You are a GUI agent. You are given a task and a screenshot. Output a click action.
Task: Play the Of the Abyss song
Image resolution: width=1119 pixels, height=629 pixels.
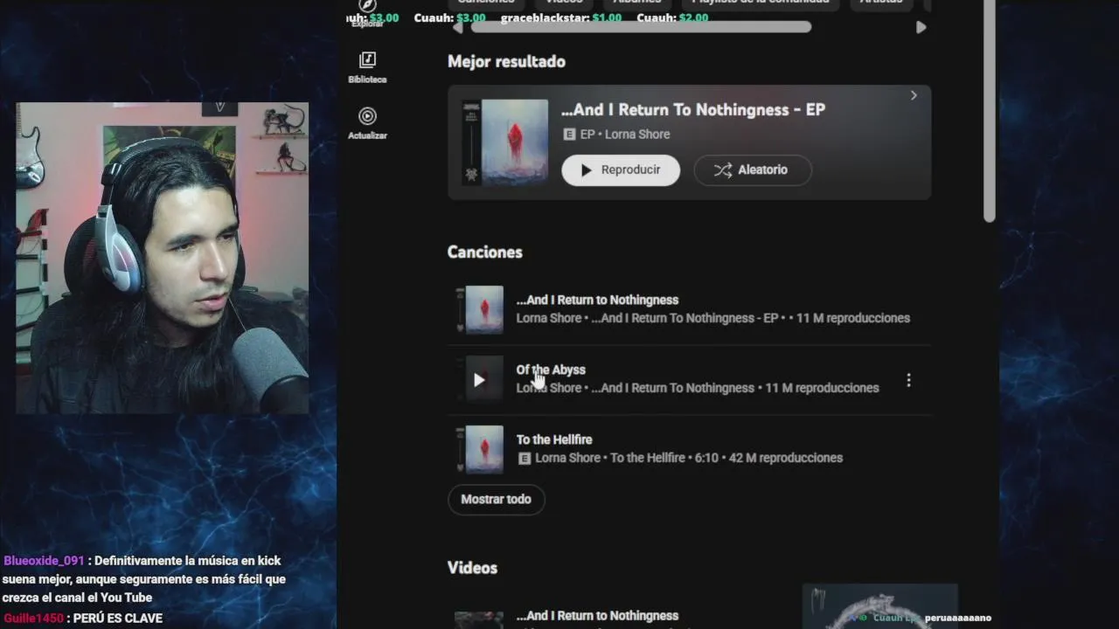coord(479,380)
